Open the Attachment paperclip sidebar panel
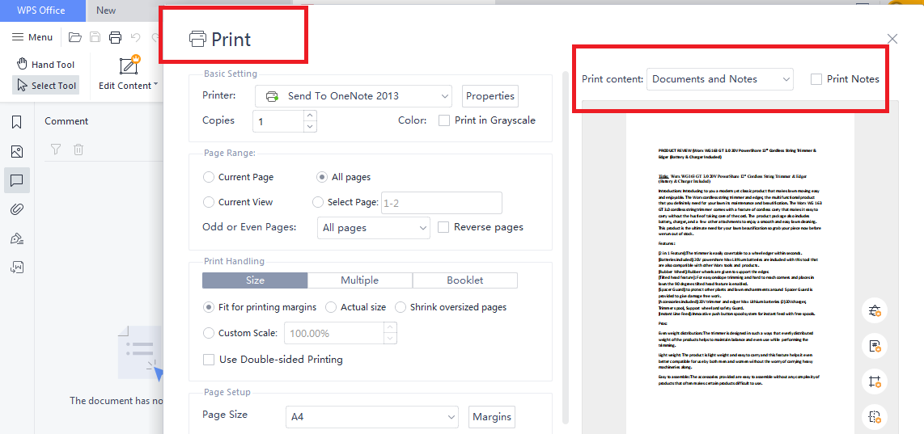 click(x=16, y=209)
